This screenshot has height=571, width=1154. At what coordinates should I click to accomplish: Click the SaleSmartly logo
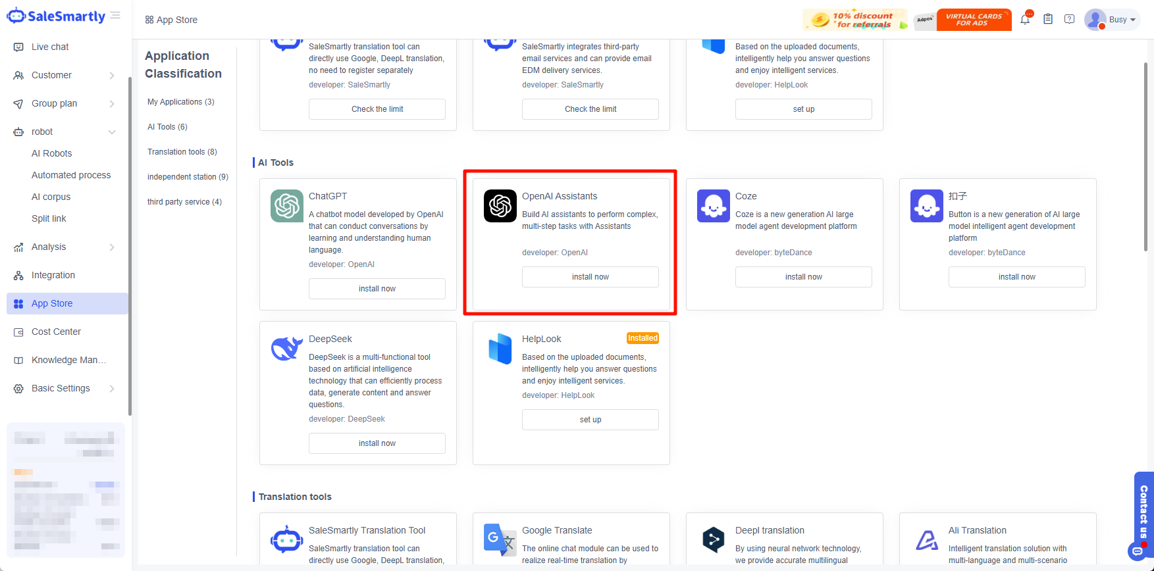(56, 16)
